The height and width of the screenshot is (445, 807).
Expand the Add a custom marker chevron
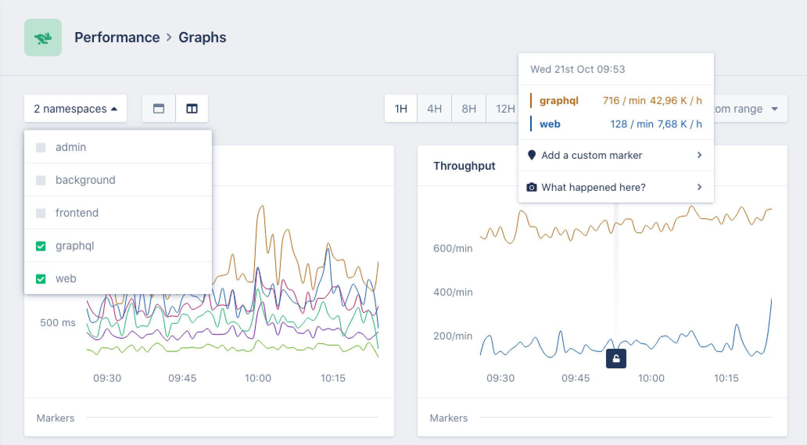[x=699, y=155]
